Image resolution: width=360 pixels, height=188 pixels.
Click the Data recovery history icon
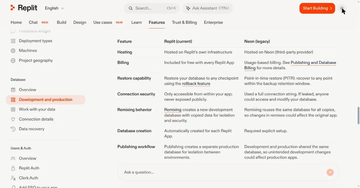point(13,129)
